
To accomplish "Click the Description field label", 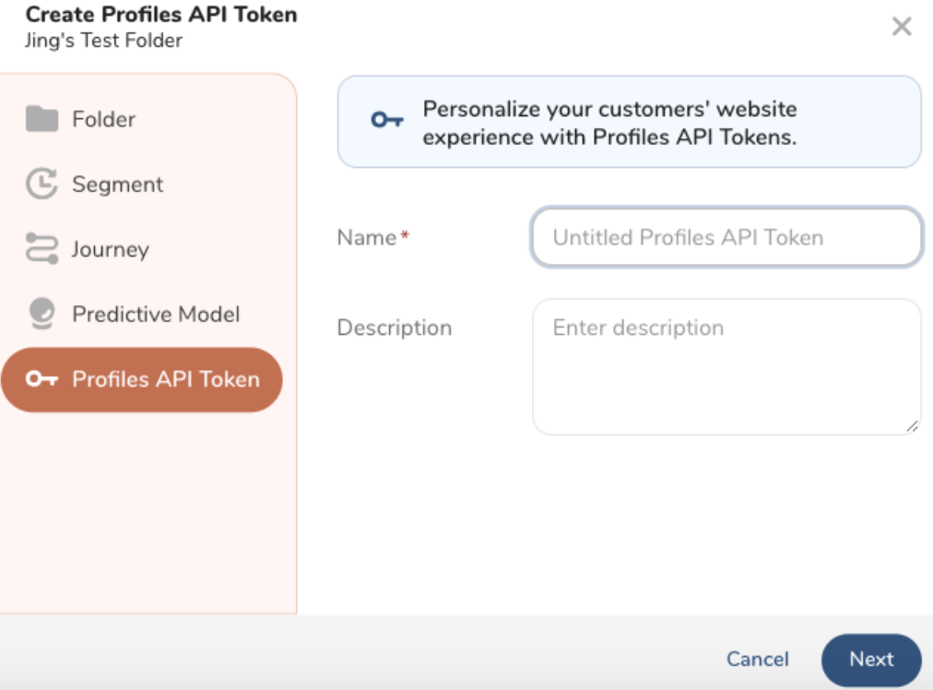I will click(395, 327).
